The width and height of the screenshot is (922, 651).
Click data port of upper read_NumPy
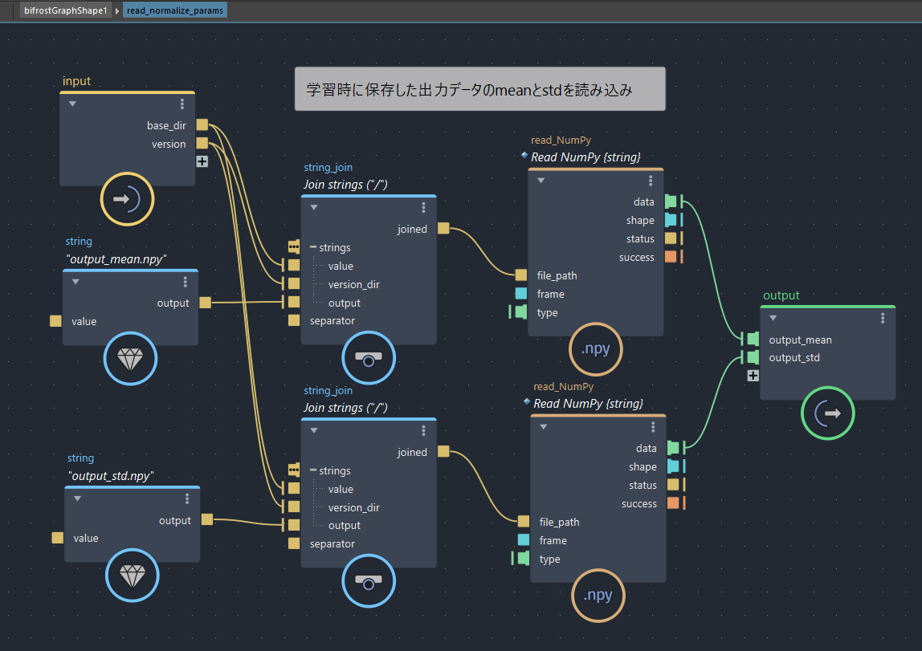click(x=671, y=201)
